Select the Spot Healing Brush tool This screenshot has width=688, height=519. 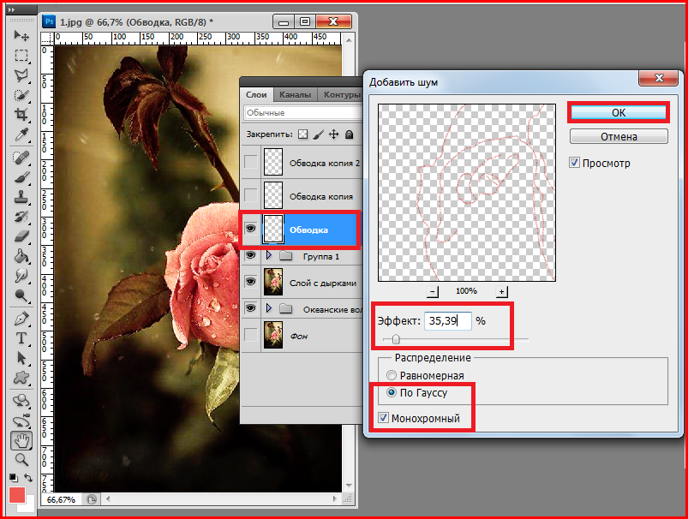pyautogui.click(x=21, y=158)
